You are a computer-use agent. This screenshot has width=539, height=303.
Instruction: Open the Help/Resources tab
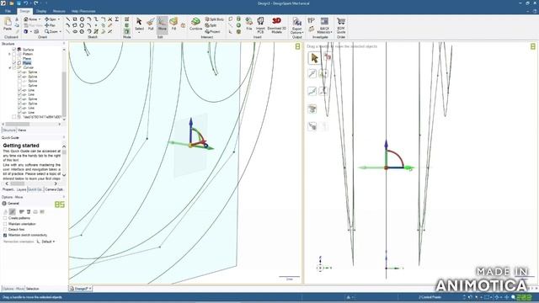coord(83,11)
